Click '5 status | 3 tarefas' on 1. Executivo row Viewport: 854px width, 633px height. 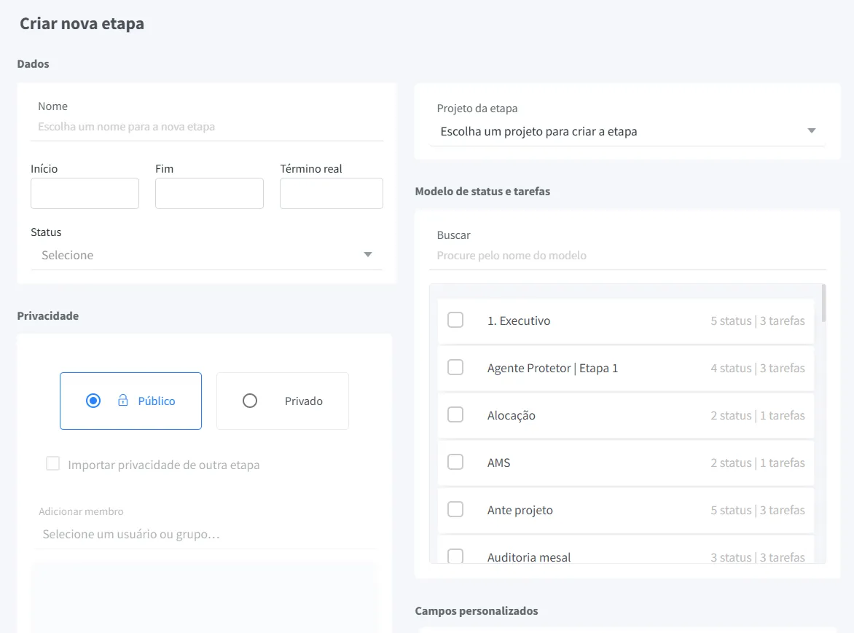coord(758,321)
